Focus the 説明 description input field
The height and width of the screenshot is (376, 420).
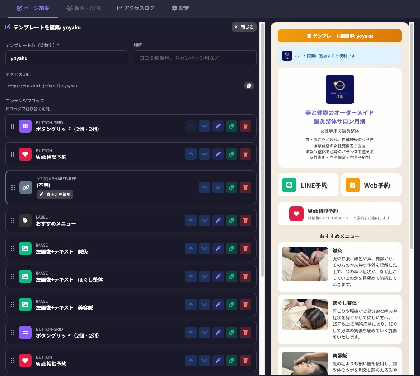click(195, 58)
